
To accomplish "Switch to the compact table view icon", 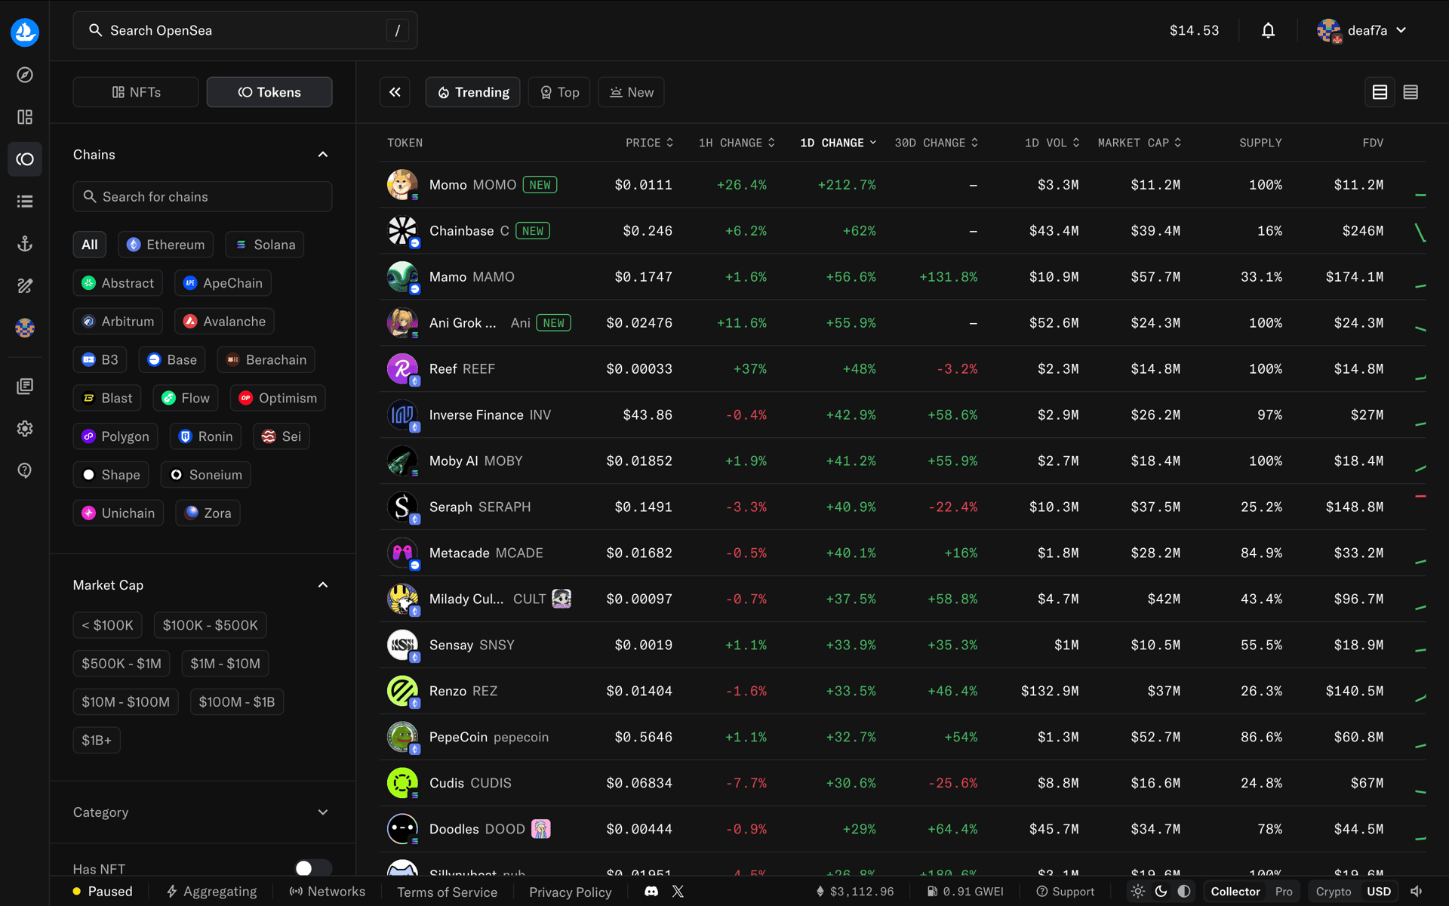I will click(x=1411, y=92).
